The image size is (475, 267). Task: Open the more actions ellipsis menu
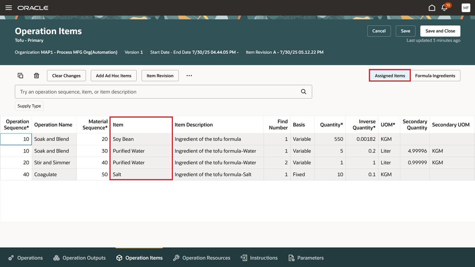coord(189,76)
